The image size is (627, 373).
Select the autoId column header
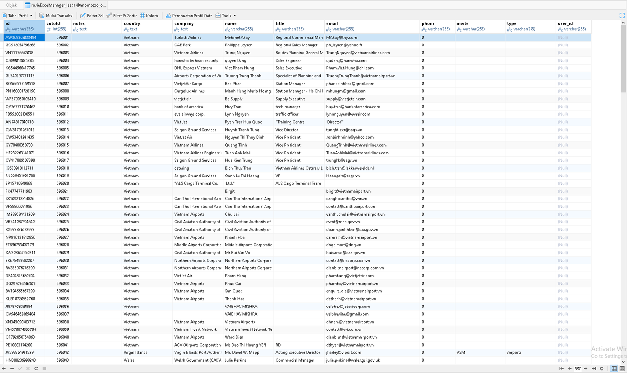(x=58, y=26)
